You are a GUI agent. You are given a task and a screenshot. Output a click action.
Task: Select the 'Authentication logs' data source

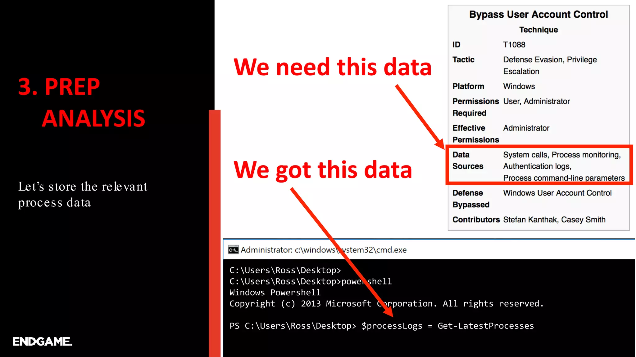coord(537,166)
